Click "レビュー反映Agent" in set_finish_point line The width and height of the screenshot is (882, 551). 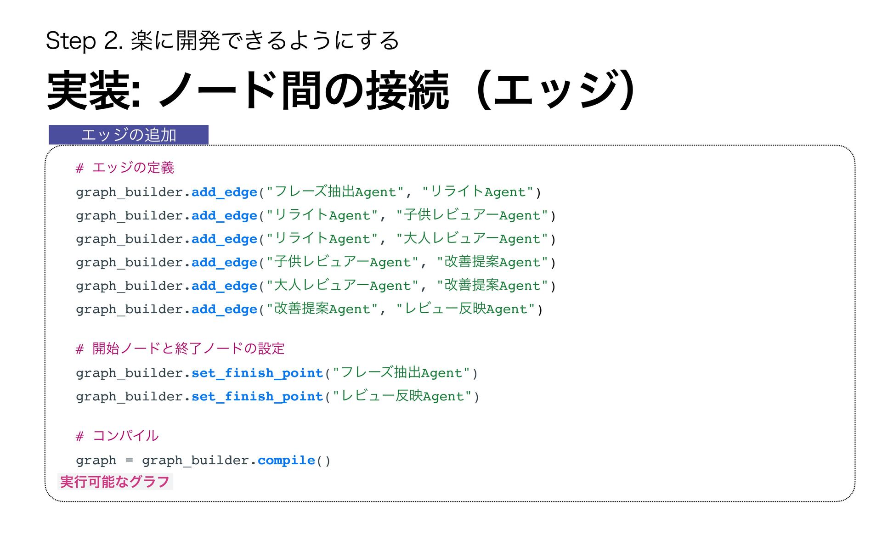coord(402,396)
